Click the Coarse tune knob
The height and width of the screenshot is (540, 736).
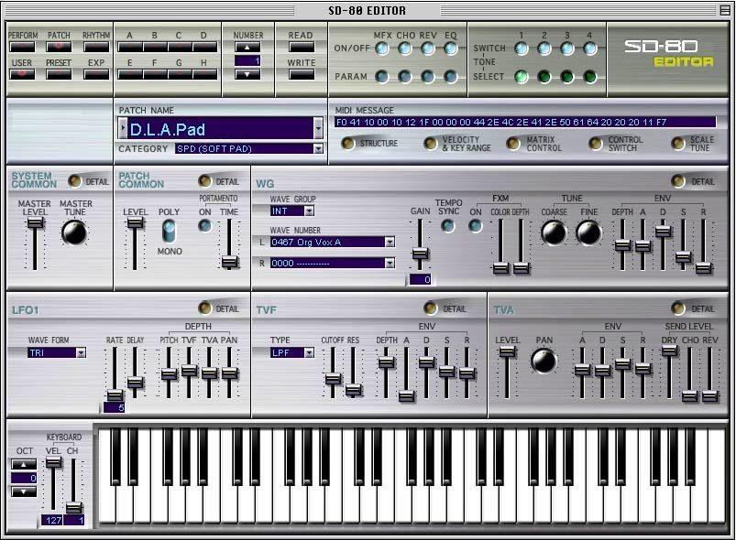554,232
